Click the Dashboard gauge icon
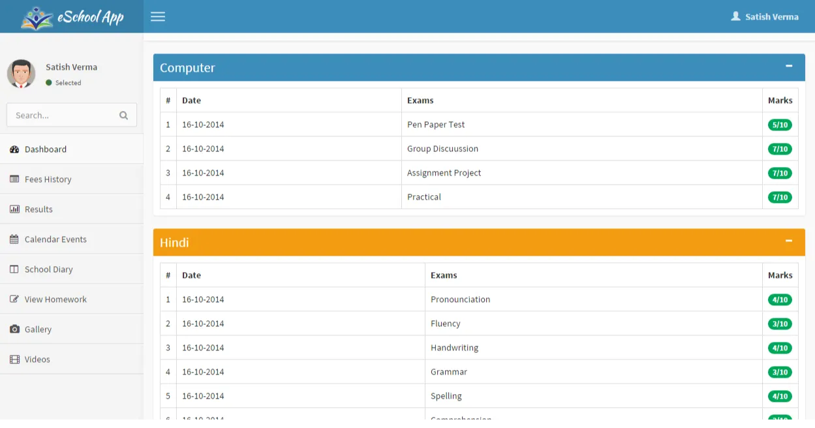The width and height of the screenshot is (815, 428). [x=14, y=149]
